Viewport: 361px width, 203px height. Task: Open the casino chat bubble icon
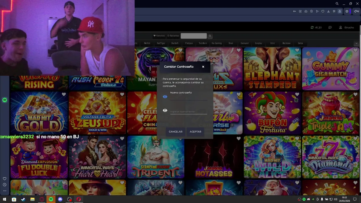click(330, 27)
